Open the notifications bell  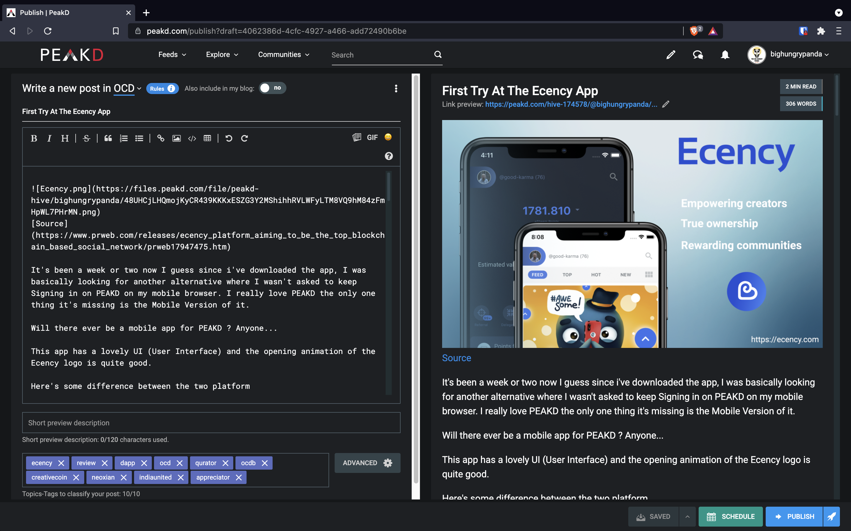725,55
